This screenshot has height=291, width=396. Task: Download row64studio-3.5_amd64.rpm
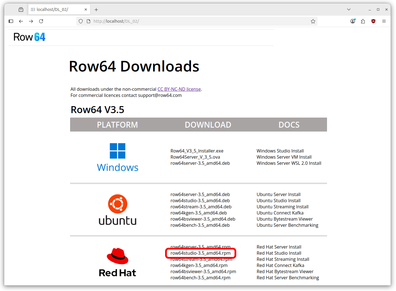coord(201,253)
